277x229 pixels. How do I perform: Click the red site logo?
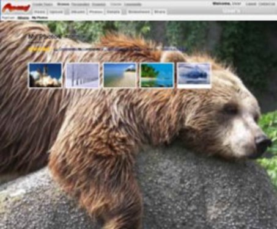pyautogui.click(x=17, y=8)
